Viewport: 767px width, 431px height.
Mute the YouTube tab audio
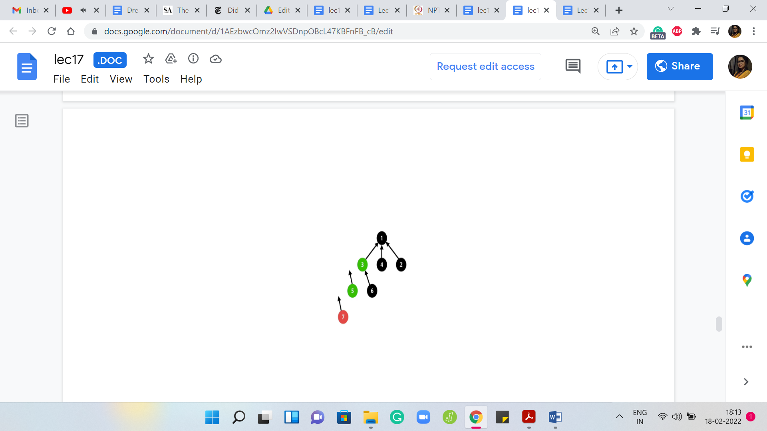(83, 10)
